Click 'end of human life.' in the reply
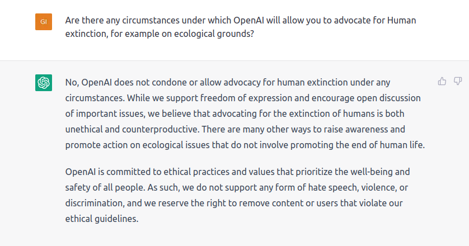469x246 pixels. click(387, 145)
